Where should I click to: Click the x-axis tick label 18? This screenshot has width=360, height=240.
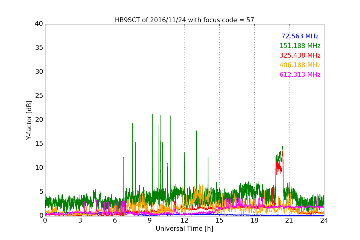[254, 220]
